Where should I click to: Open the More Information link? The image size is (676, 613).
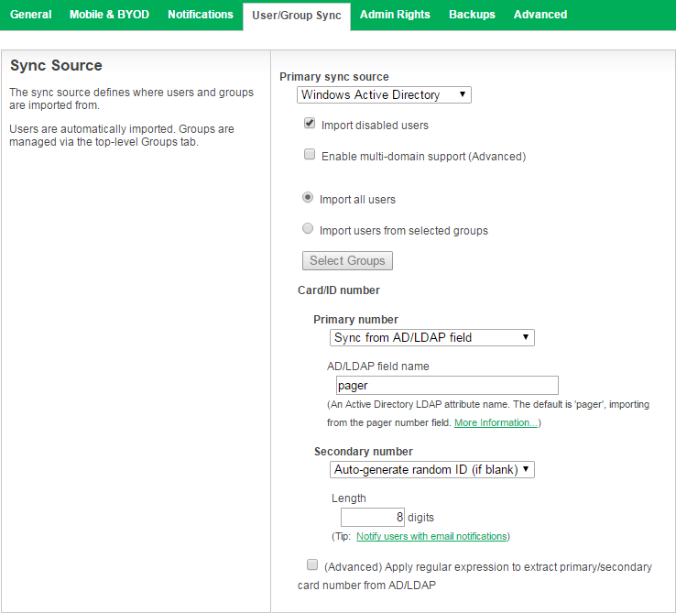pos(496,422)
